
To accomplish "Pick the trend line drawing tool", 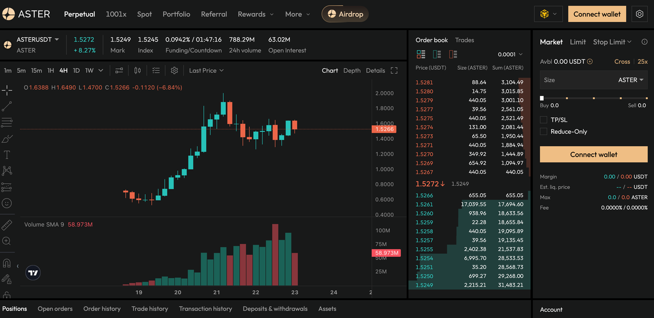I will [7, 106].
